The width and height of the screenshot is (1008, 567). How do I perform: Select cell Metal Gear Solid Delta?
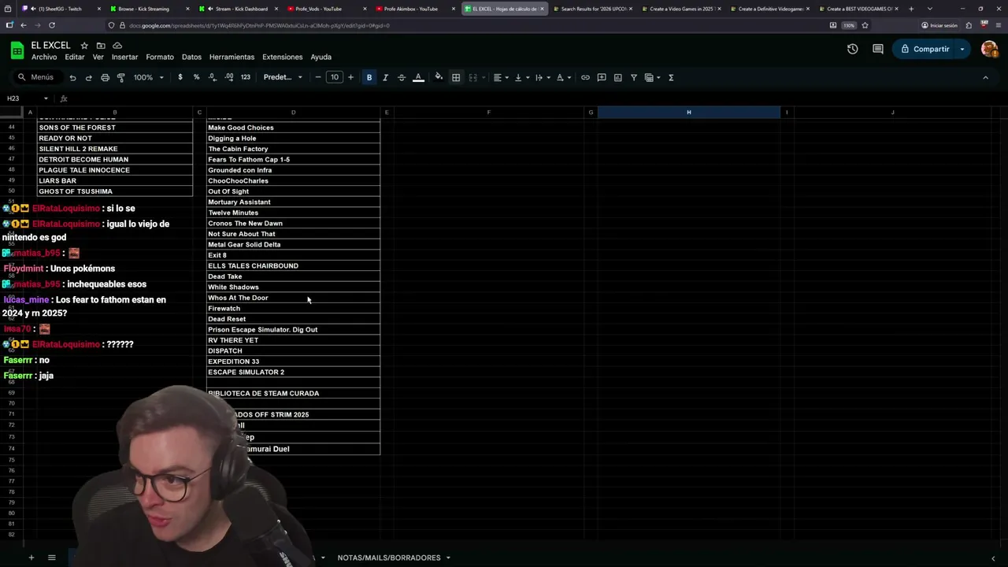coord(293,244)
